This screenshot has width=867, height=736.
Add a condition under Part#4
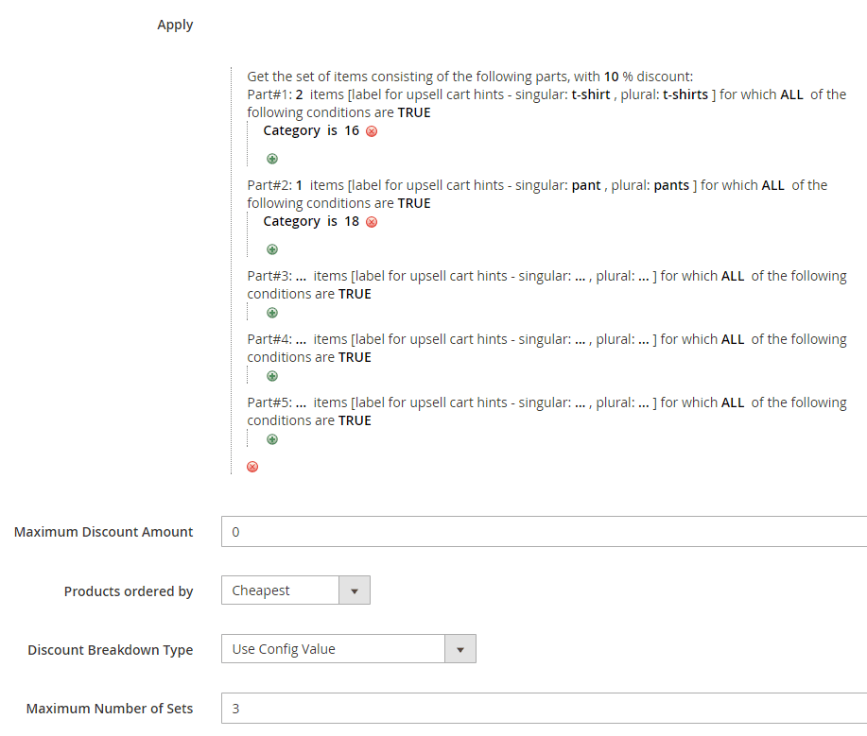point(272,376)
